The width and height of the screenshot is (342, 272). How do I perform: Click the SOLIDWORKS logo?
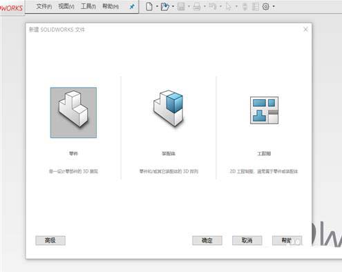point(11,8)
